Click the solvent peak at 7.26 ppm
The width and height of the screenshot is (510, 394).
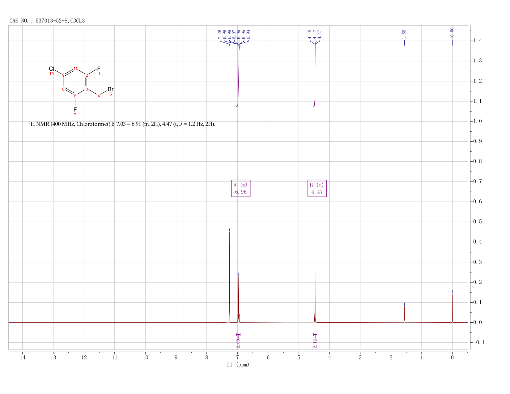coord(229,278)
